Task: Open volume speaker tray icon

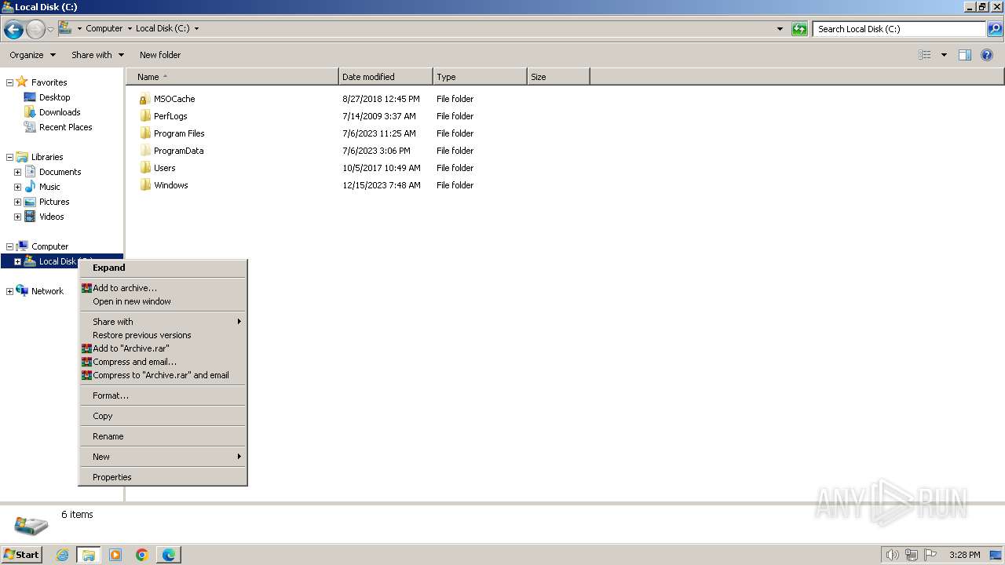Action: 892,555
